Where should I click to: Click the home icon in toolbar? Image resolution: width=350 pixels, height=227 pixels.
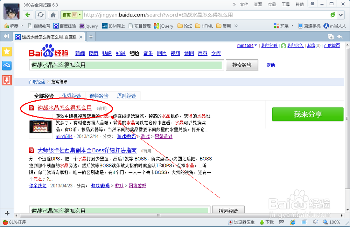[x=52, y=15]
